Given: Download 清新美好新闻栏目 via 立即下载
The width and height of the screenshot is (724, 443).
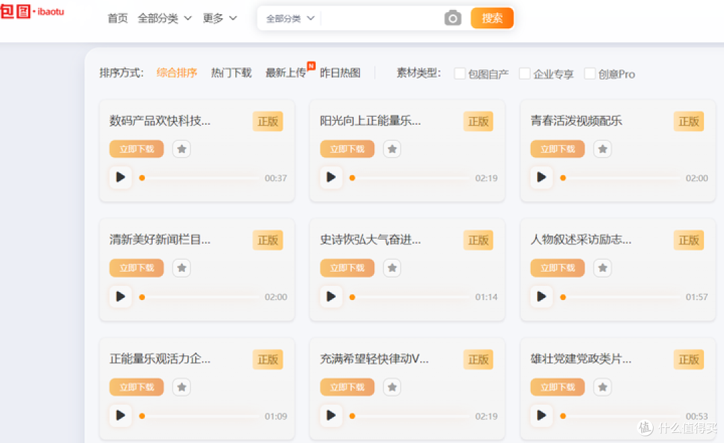Looking at the screenshot, I should [x=137, y=268].
